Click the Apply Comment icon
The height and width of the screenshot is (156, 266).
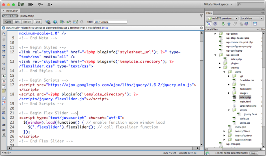click(4, 98)
